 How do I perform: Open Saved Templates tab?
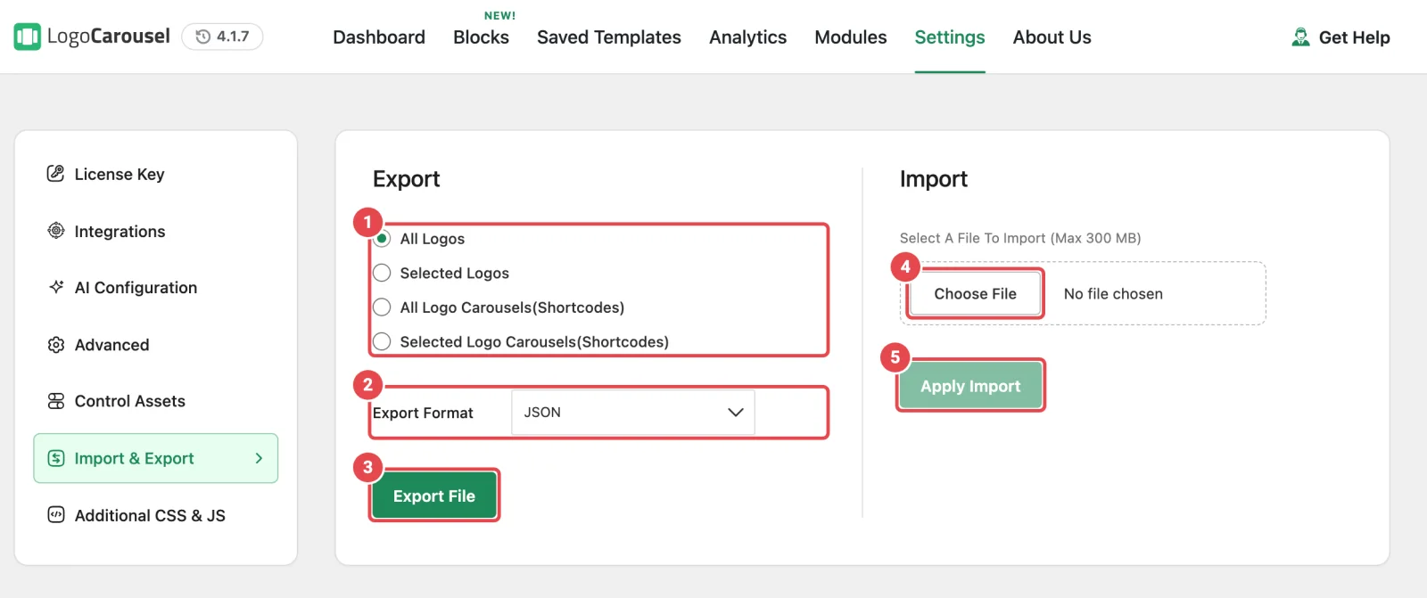[x=609, y=37]
